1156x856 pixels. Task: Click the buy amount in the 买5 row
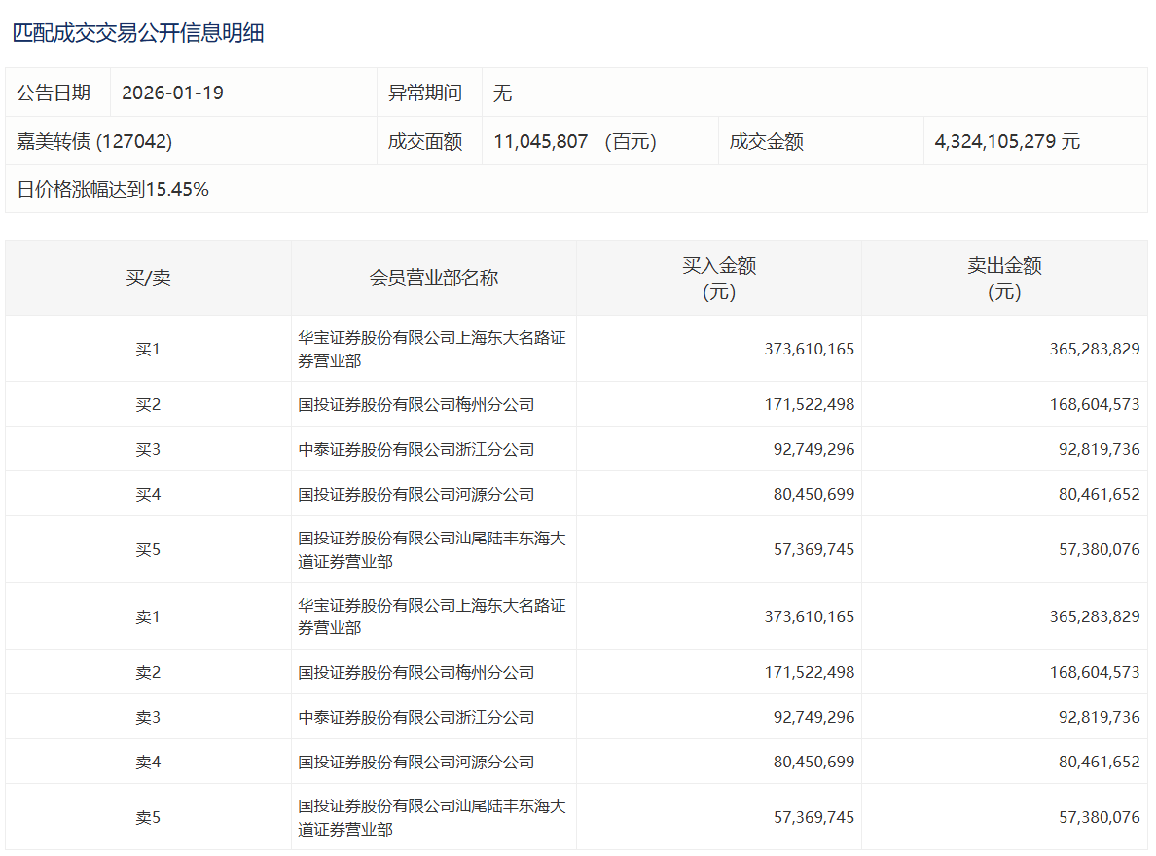coord(813,549)
